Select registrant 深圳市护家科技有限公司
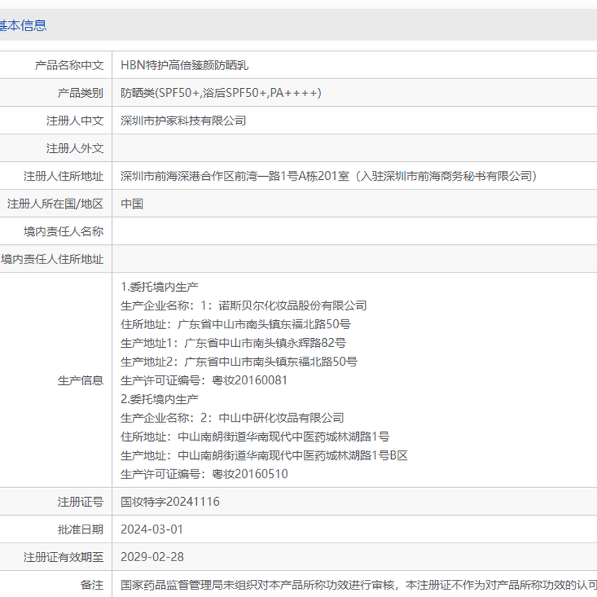Image resolution: width=597 pixels, height=597 pixels. [183, 121]
